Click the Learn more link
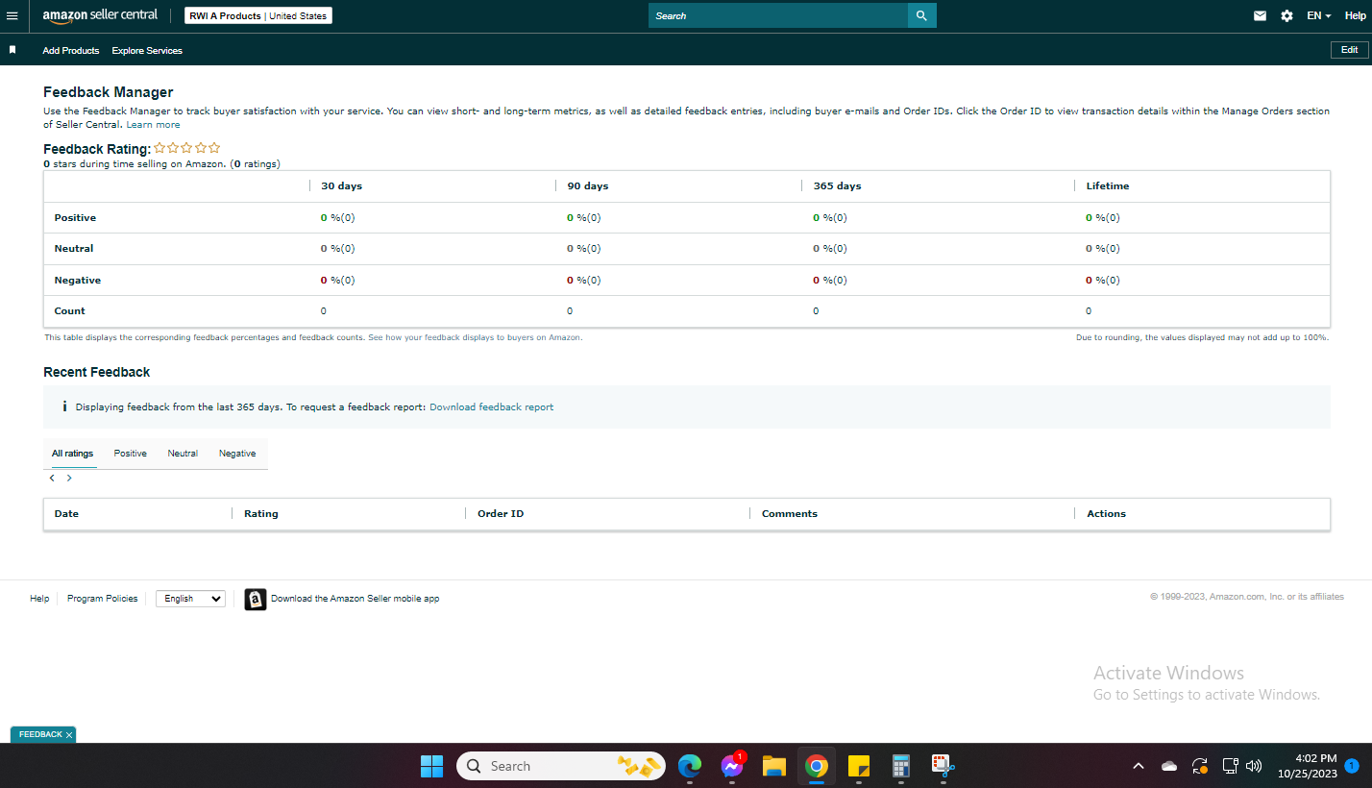1372x788 pixels. (x=154, y=125)
